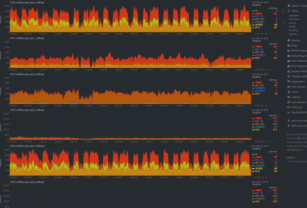Click add more alarms link
The width and height of the screenshot is (307, 208).
(299, 126)
